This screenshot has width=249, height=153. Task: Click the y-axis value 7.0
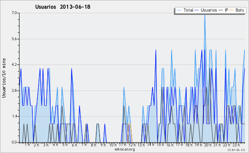pyautogui.click(x=14, y=13)
